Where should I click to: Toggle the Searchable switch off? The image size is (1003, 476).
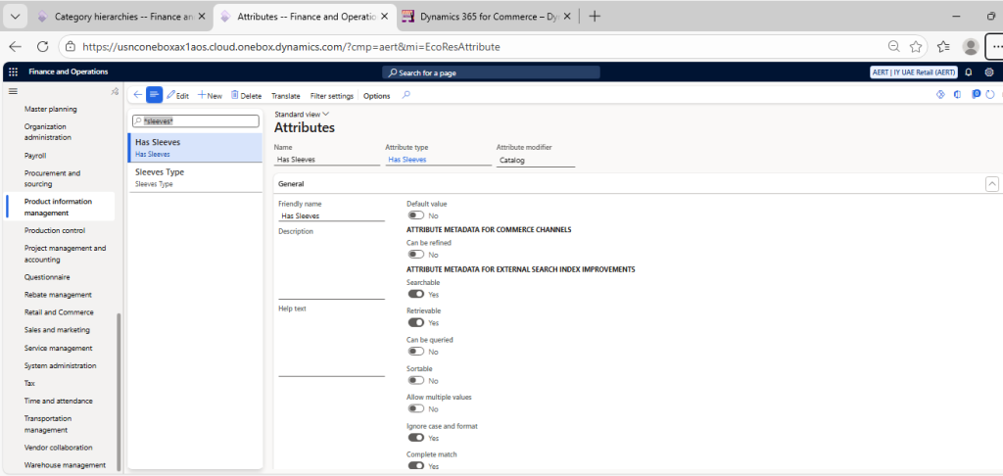coord(416,293)
